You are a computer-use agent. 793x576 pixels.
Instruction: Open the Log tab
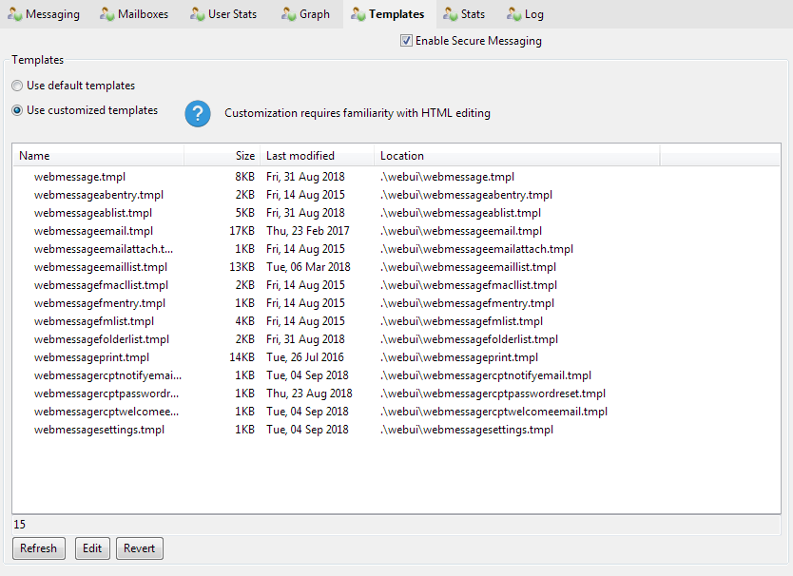[x=533, y=14]
